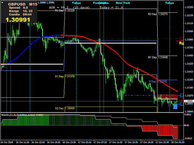Click the Candle 09:44 countdown timer
The height and width of the screenshot is (145, 194).
[20, 15]
